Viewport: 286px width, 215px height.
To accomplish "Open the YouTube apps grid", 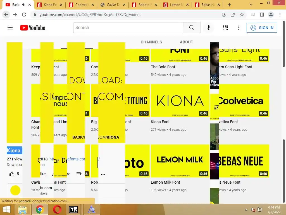I will [225, 28].
